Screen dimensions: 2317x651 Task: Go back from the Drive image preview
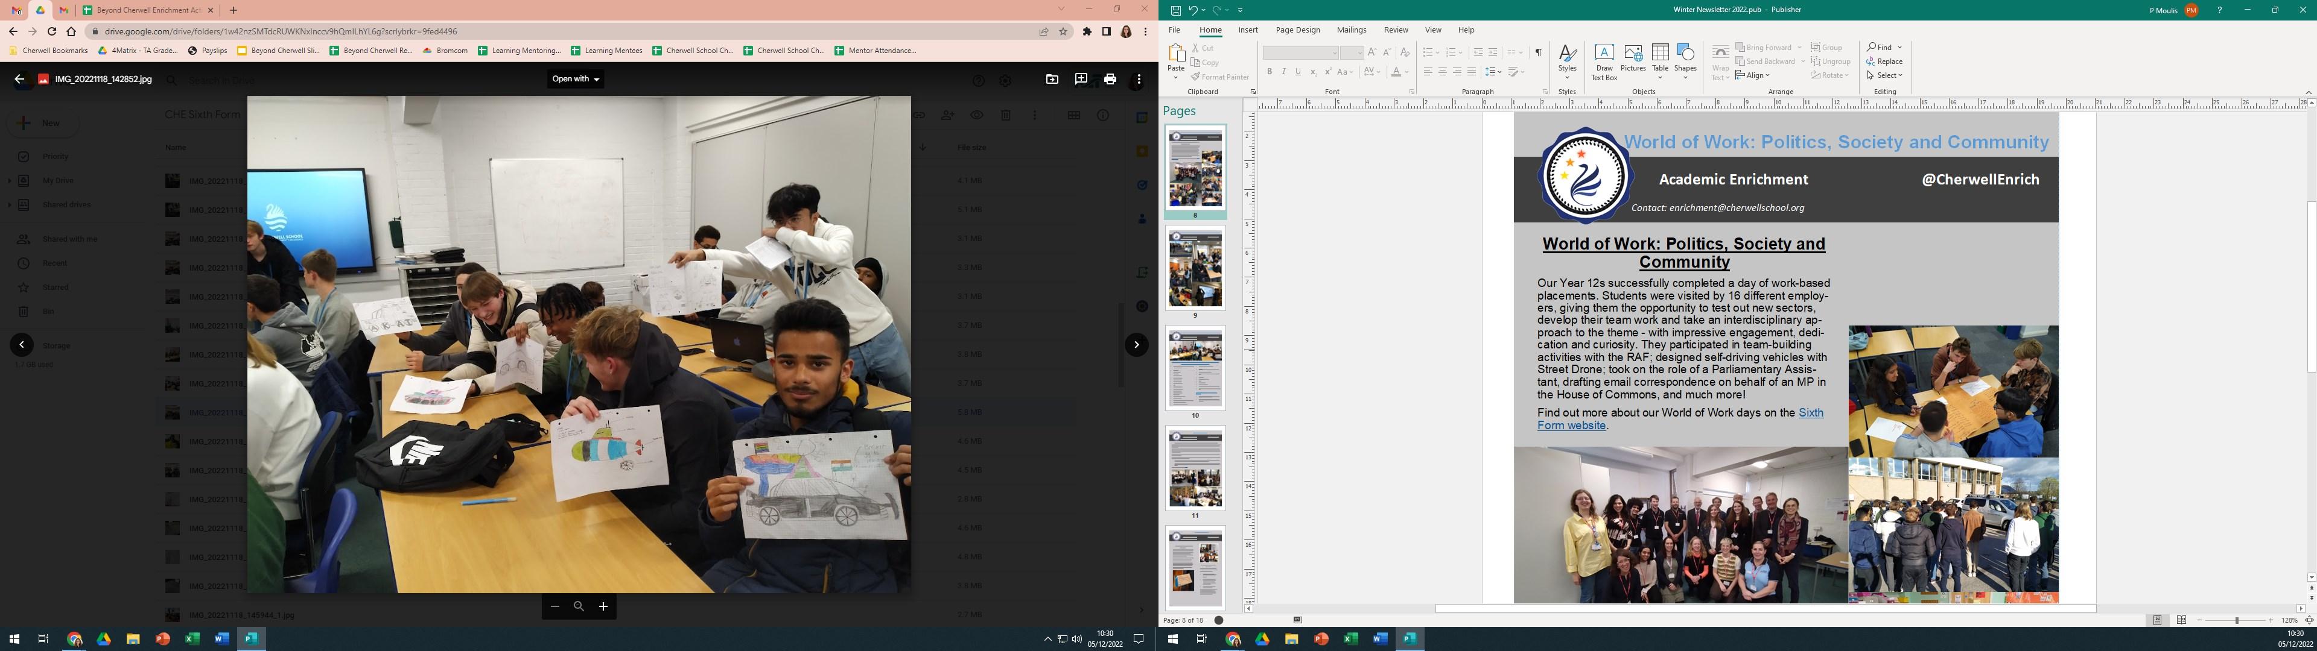pos(19,79)
